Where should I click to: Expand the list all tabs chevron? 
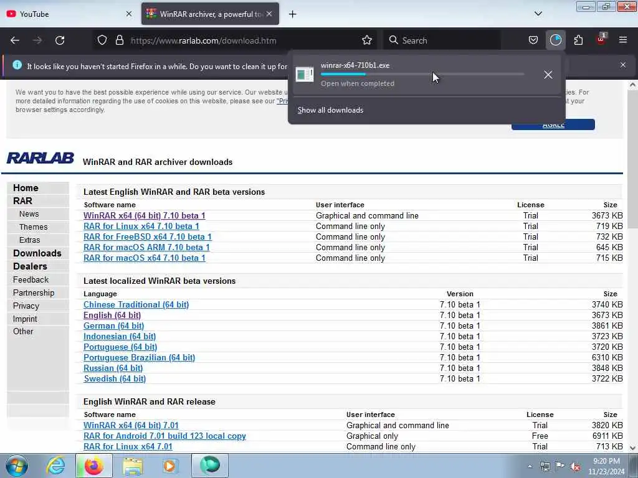[538, 14]
